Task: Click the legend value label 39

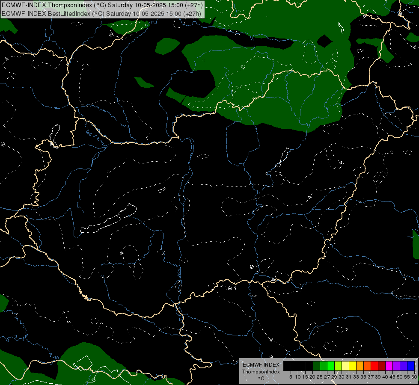Action: tap(378, 377)
